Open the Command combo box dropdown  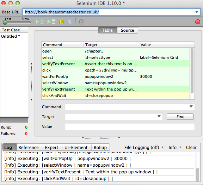tap(191, 107)
